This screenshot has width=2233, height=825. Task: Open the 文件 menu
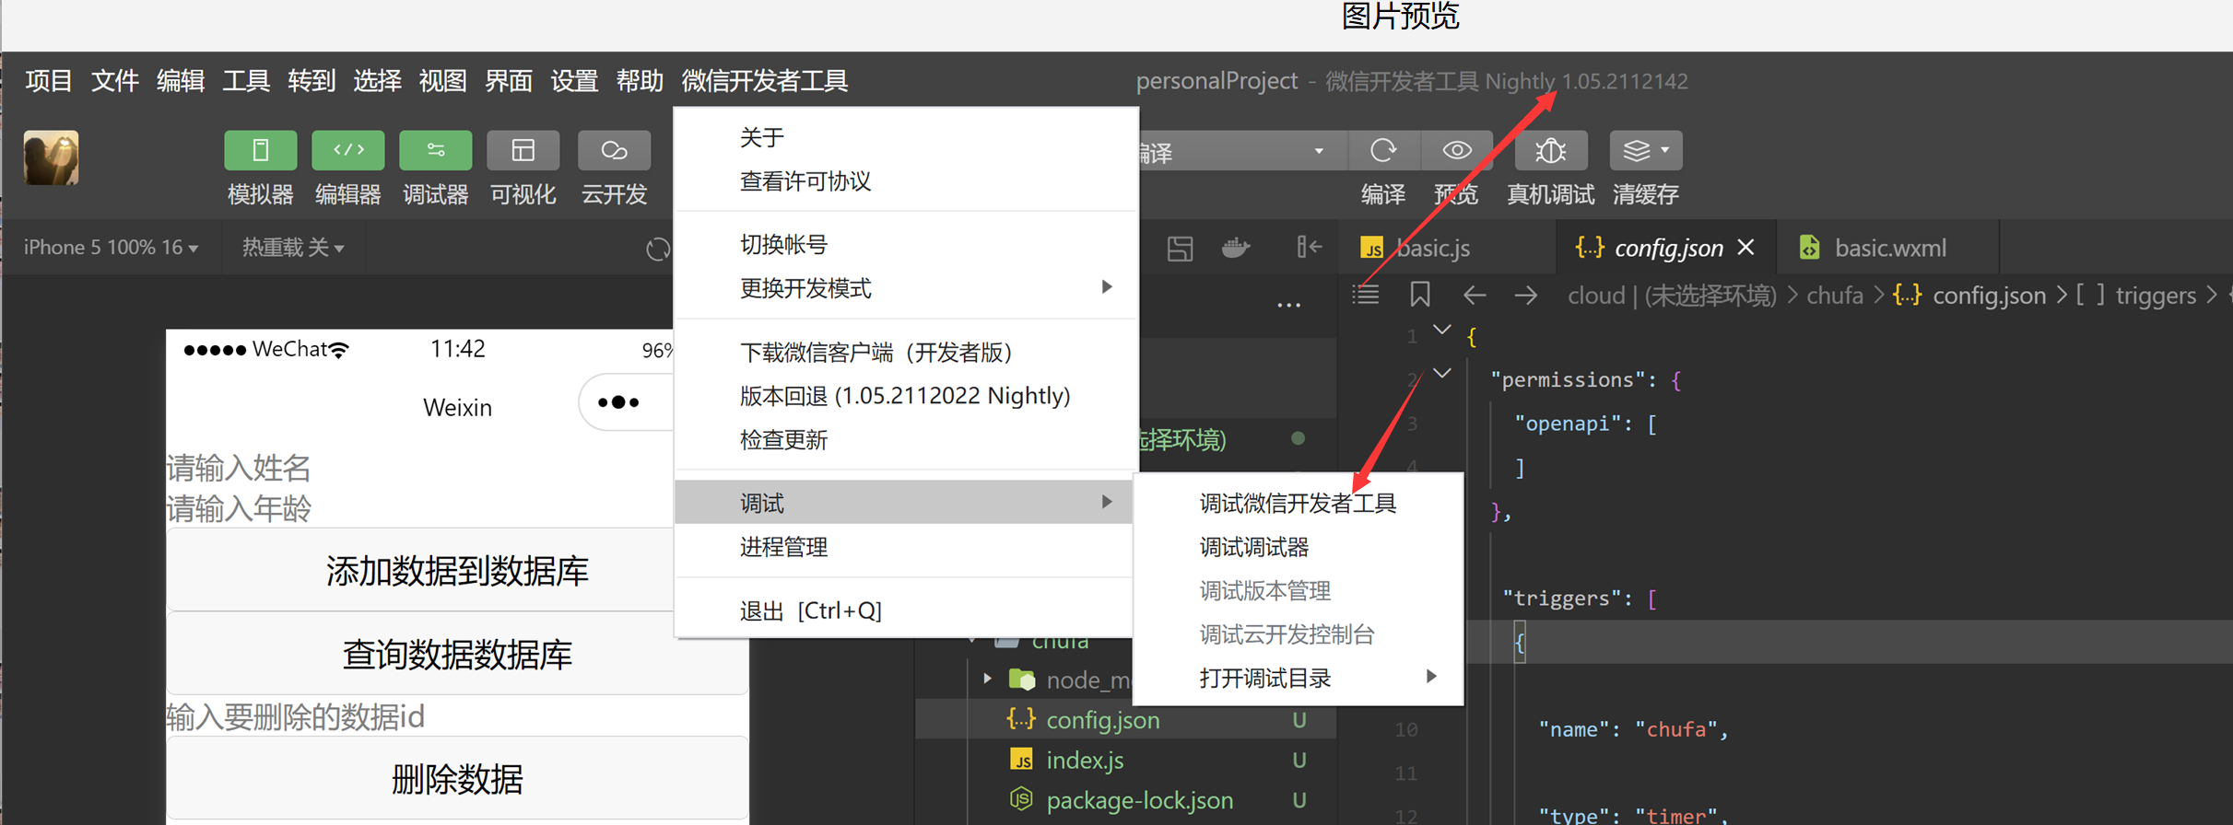(x=114, y=81)
